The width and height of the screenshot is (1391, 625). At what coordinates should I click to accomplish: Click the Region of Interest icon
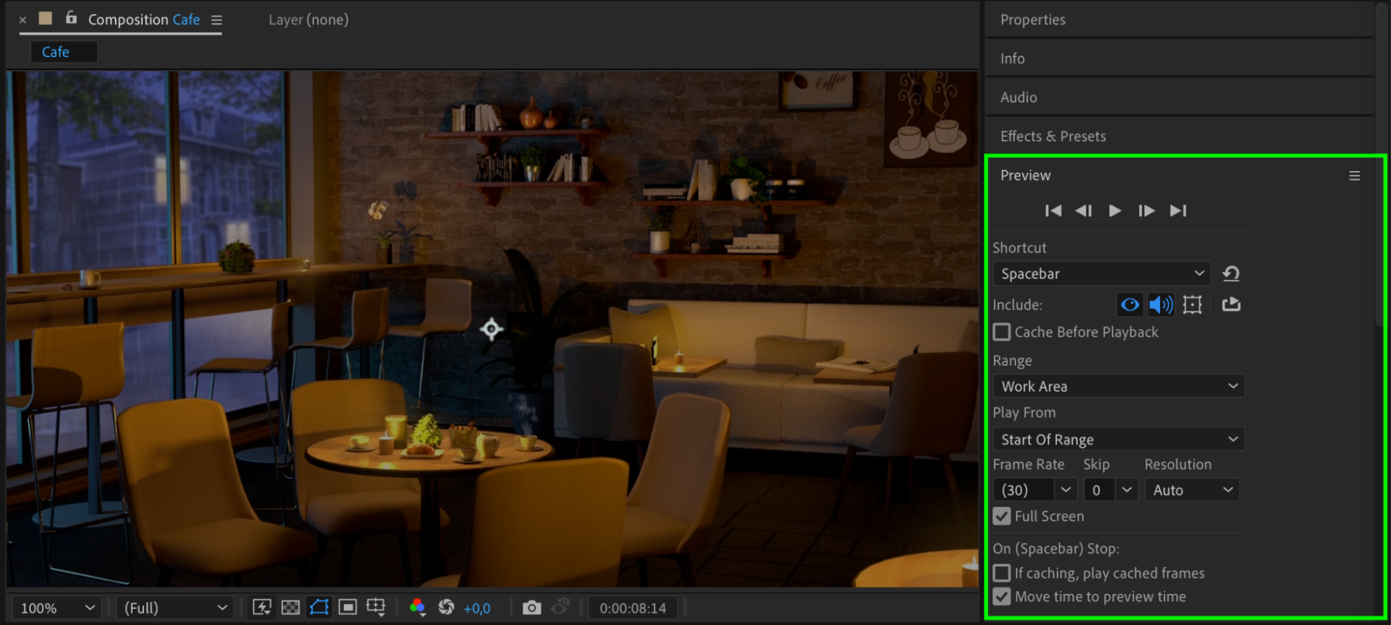click(347, 608)
